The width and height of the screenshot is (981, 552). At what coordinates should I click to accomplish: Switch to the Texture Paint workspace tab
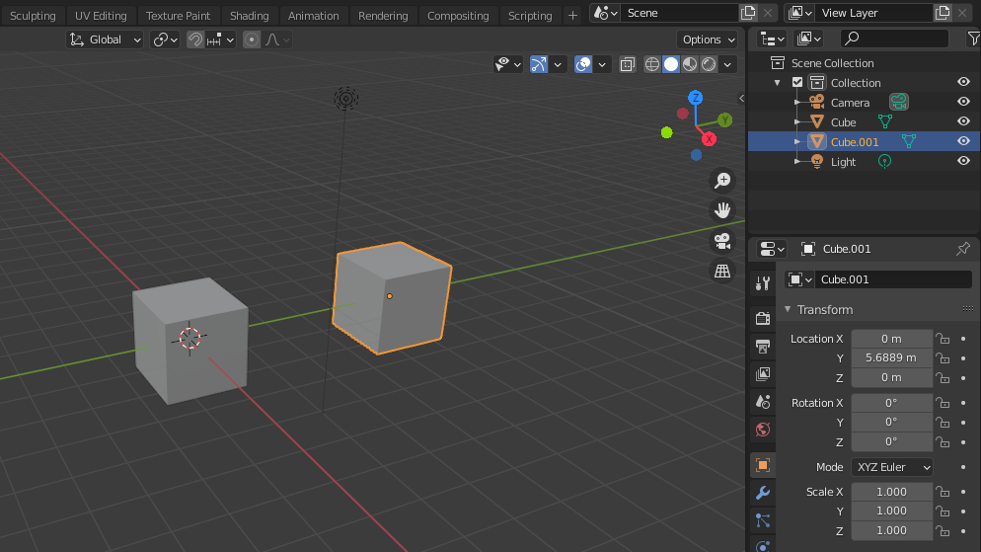[178, 16]
